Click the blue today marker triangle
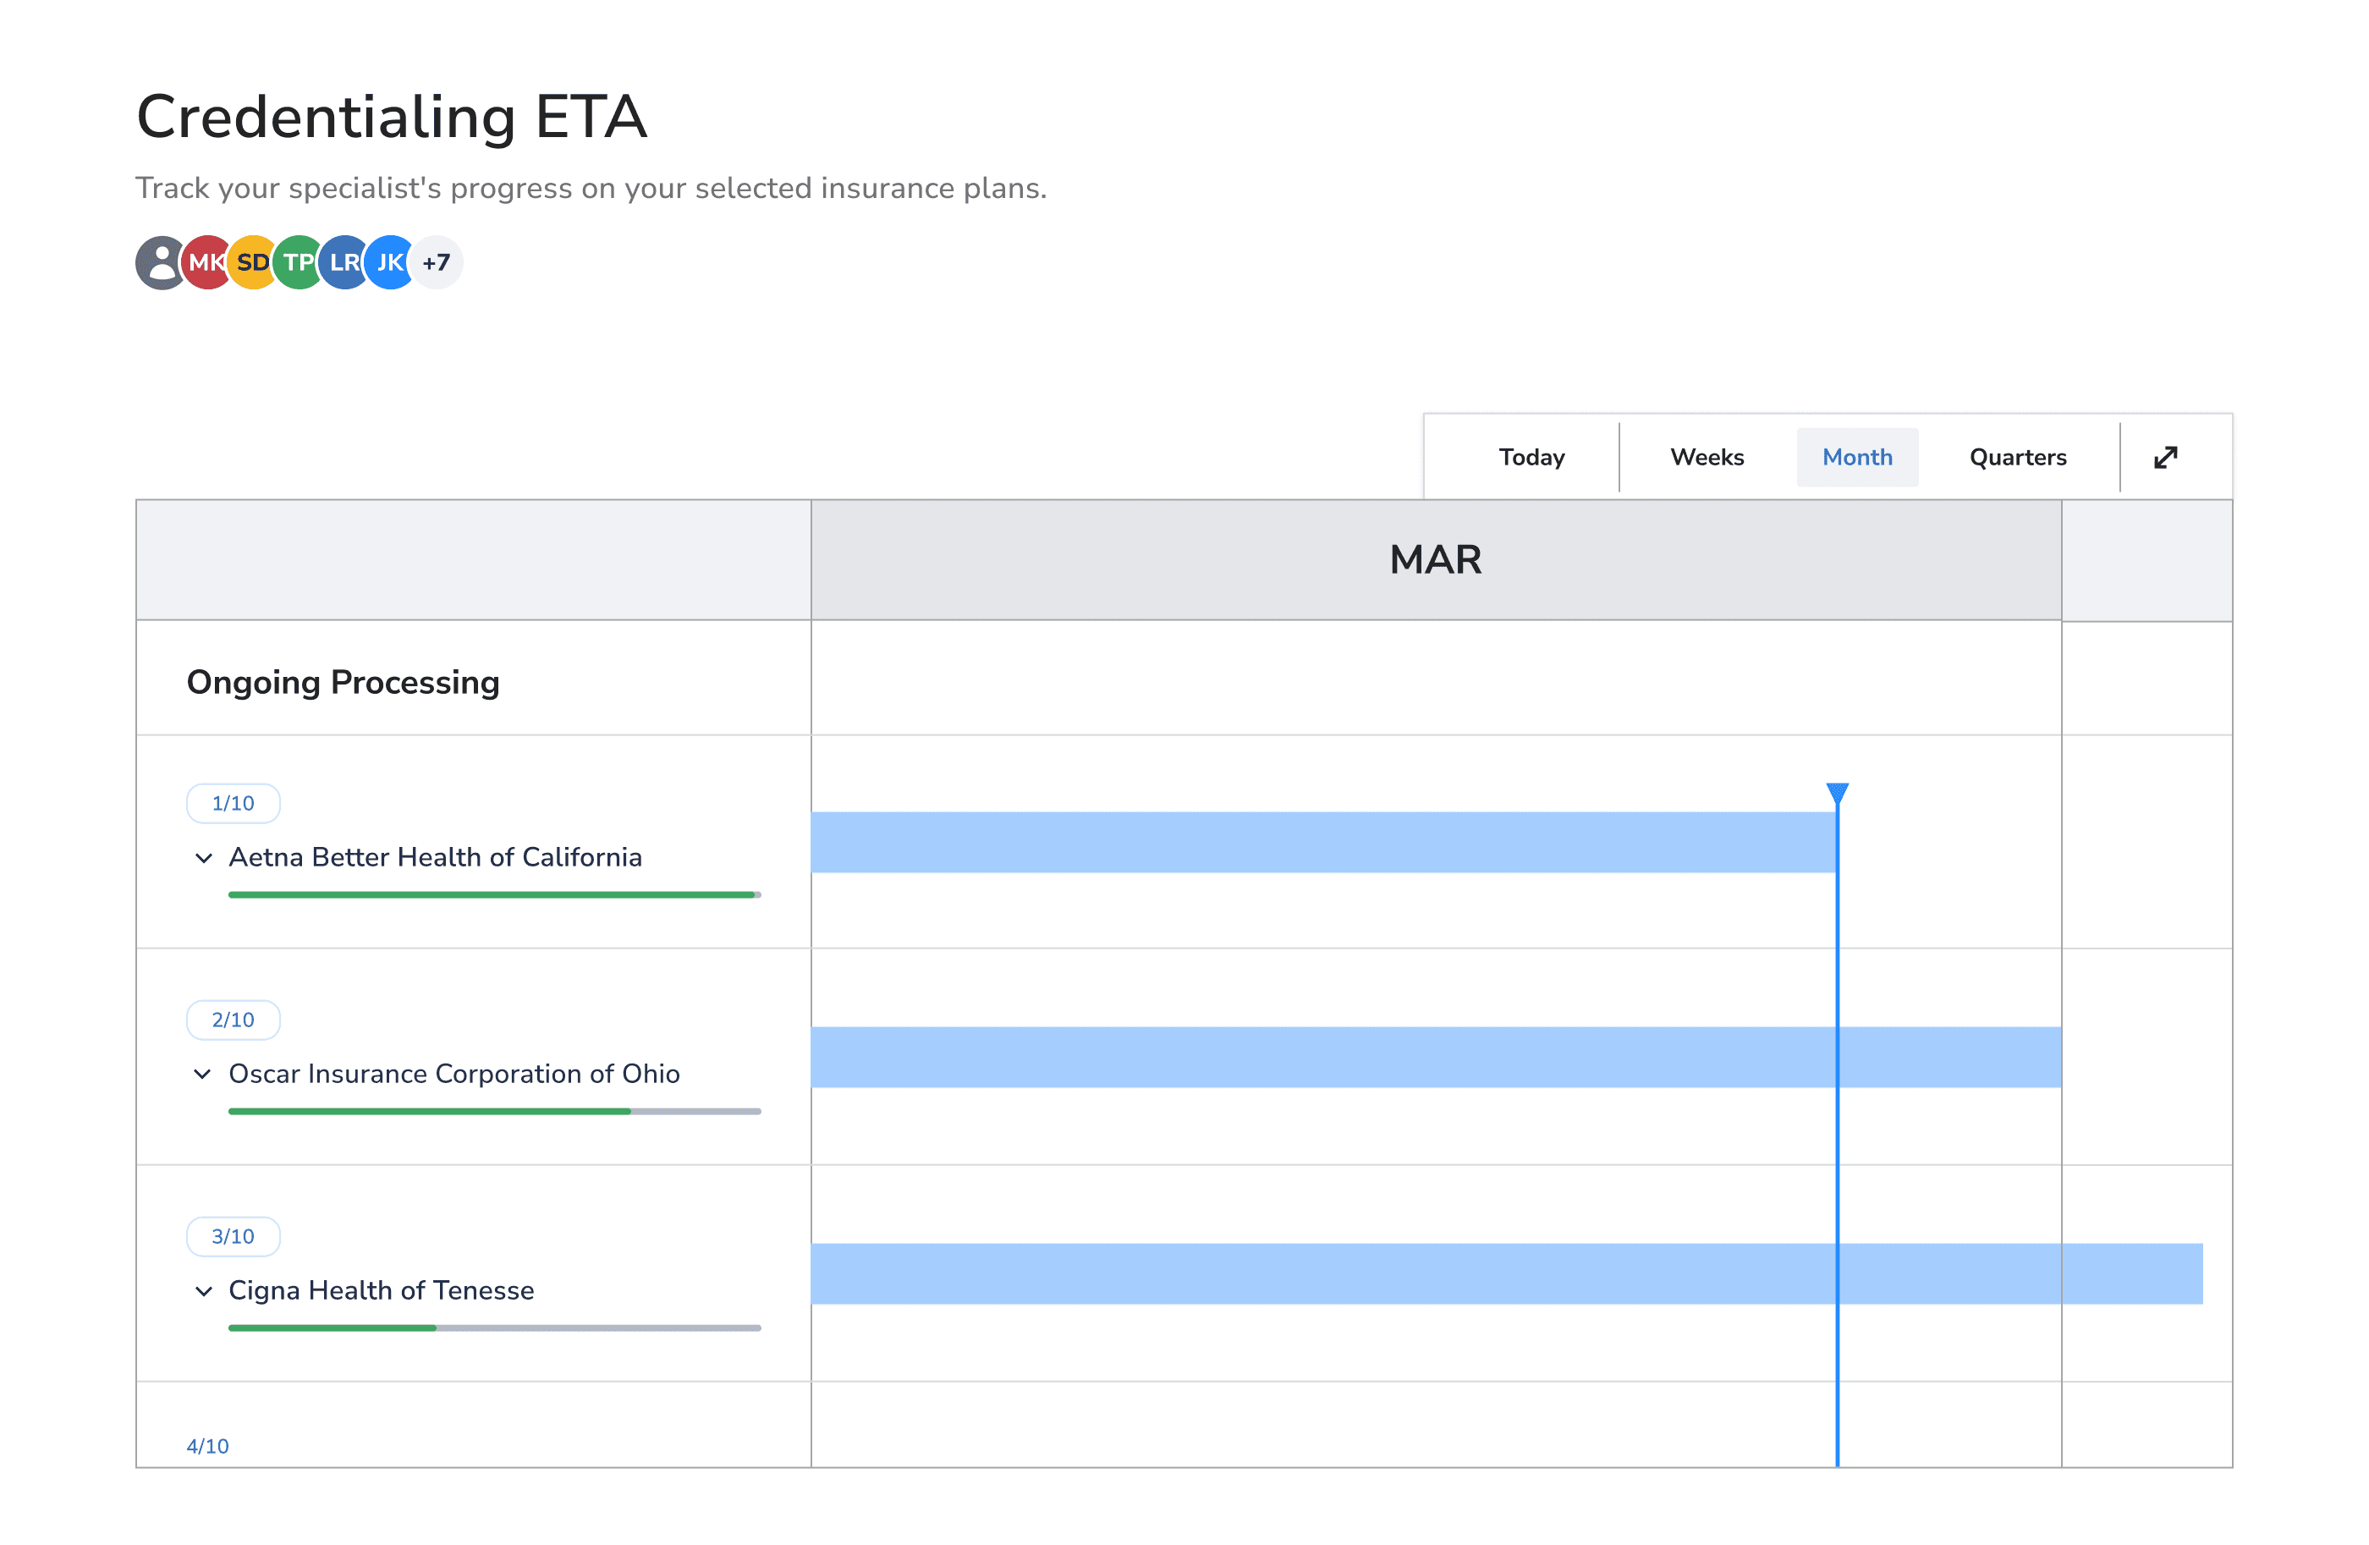Image resolution: width=2369 pixels, height=1545 pixels. click(x=1837, y=793)
